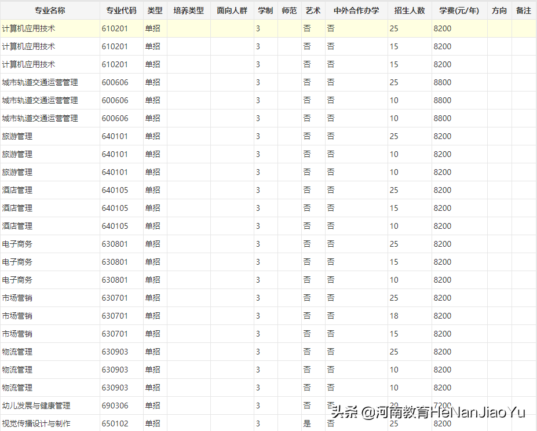Image resolution: width=537 pixels, height=431 pixels.
Task: Select the 艺术 column header
Action: click(x=313, y=10)
